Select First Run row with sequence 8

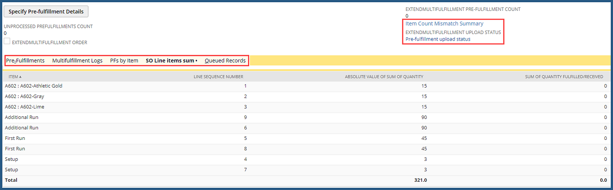306,149
